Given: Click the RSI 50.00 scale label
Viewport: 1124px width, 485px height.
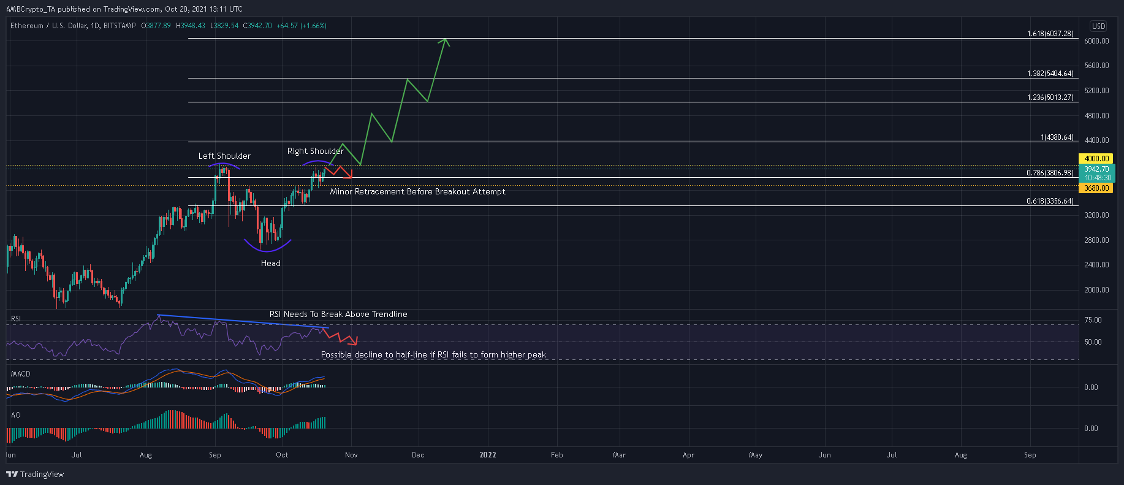Looking at the screenshot, I should pos(1093,342).
